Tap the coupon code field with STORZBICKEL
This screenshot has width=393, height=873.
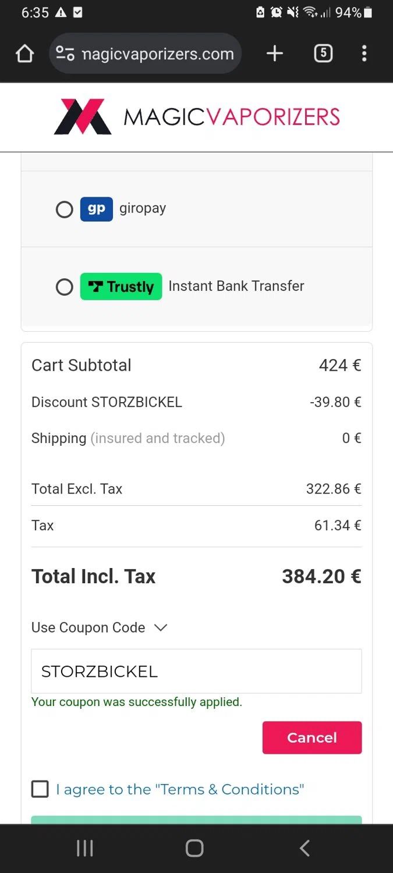pos(197,671)
